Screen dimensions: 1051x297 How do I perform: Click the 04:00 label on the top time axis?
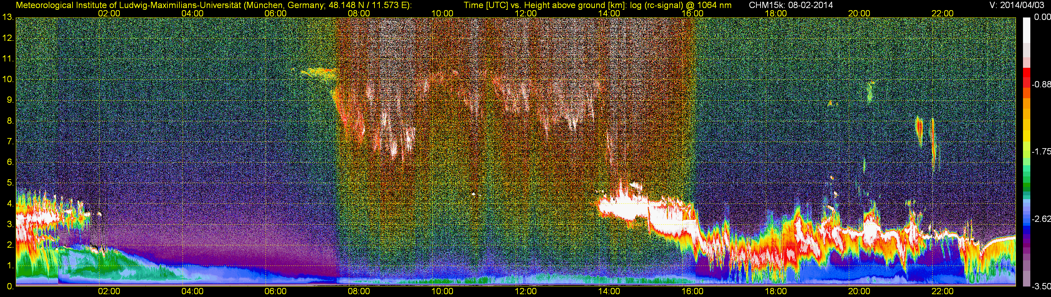tap(192, 13)
